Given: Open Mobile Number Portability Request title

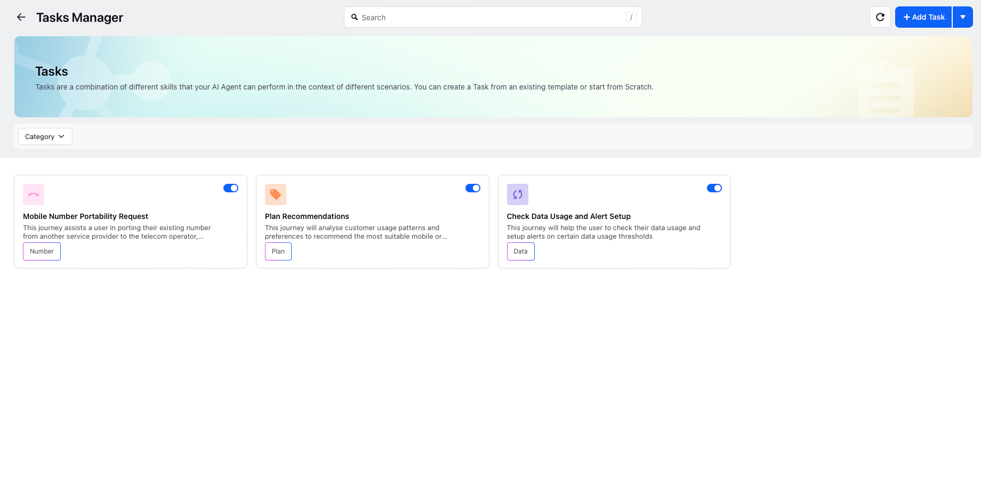Looking at the screenshot, I should tap(85, 216).
